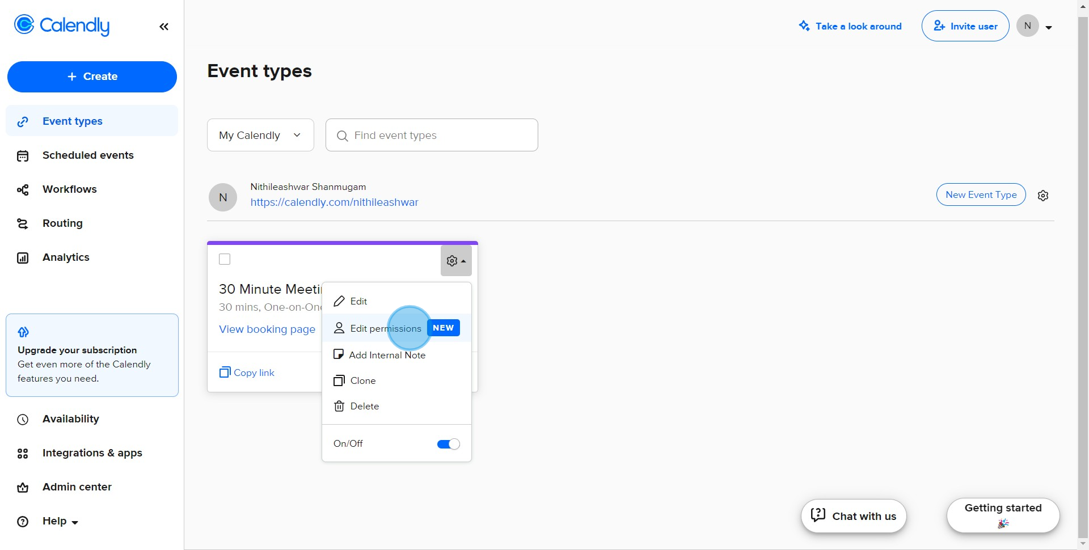Select the 30 Minute Meeting checkbox
This screenshot has height=550, width=1089.
(225, 259)
